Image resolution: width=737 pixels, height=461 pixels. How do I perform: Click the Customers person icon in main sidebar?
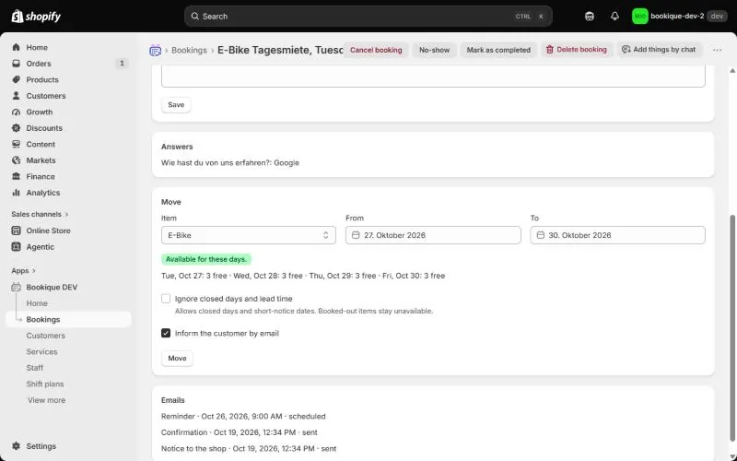16,96
